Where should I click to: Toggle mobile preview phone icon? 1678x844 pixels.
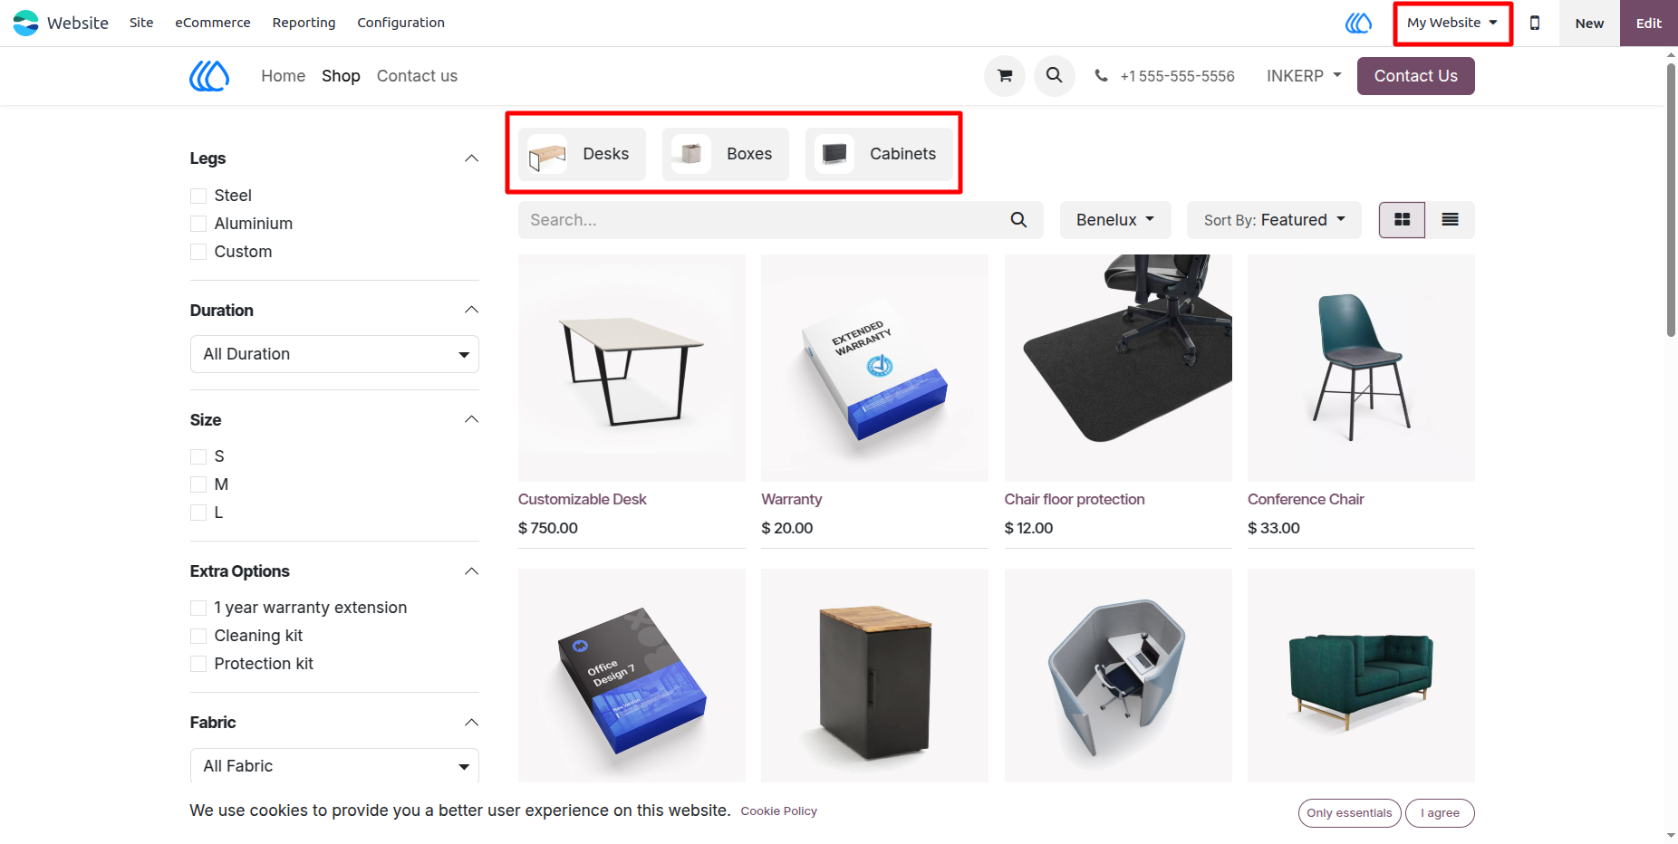(x=1535, y=23)
